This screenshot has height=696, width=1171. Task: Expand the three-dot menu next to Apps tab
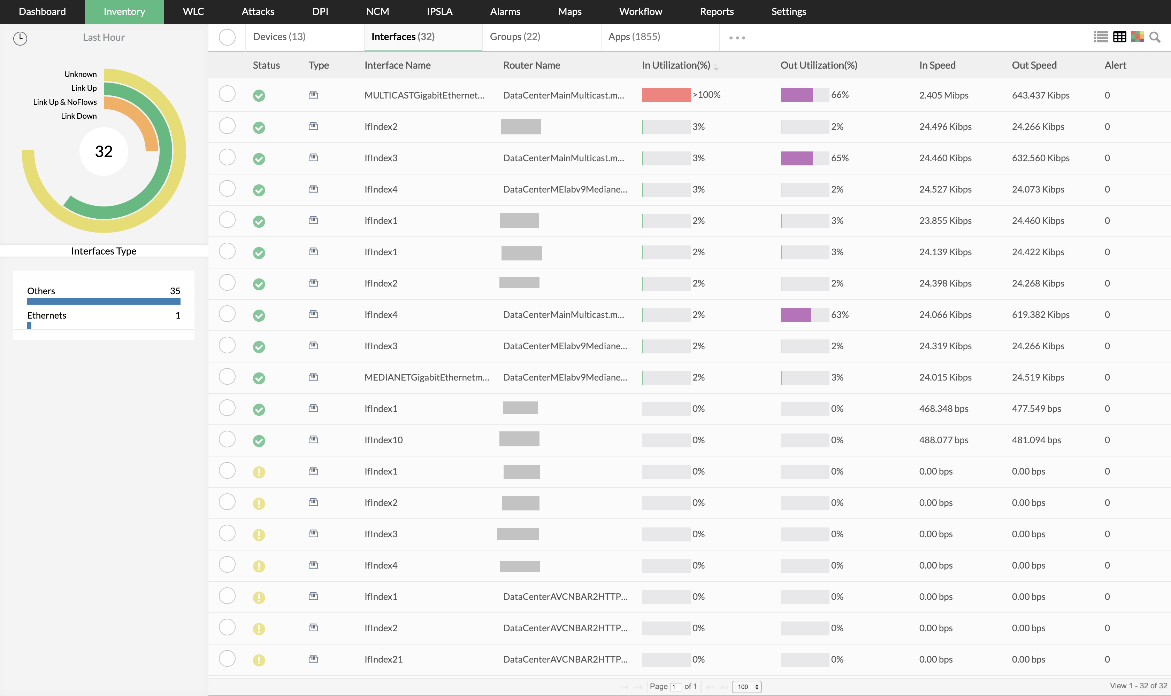point(736,37)
